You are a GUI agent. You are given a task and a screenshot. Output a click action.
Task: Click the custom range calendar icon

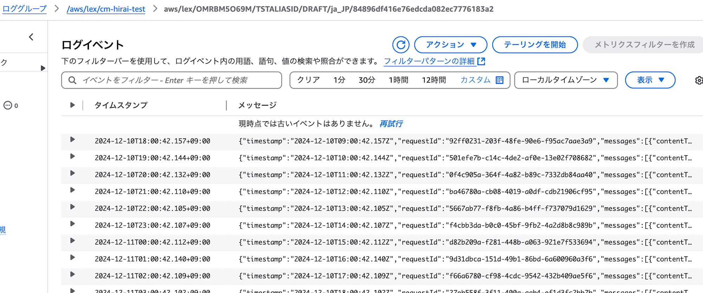click(499, 80)
